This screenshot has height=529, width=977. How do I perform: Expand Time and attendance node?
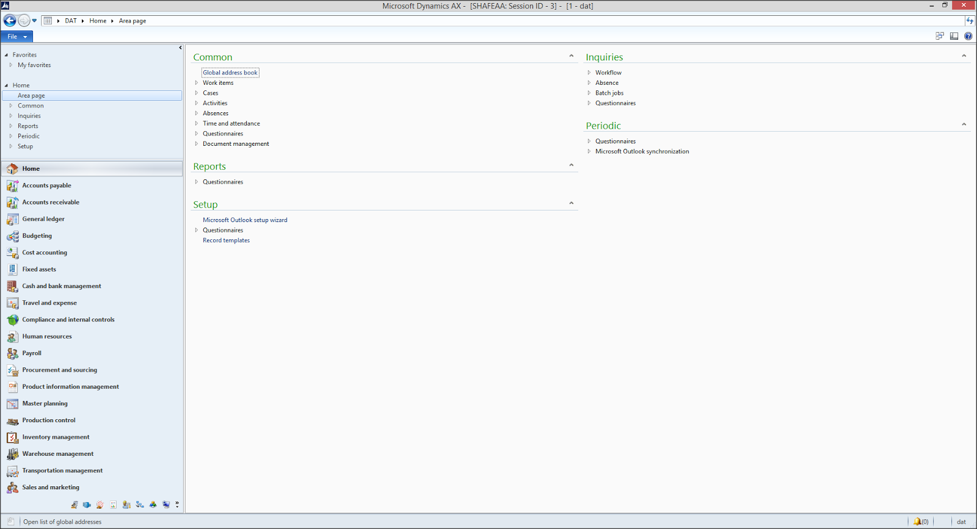[x=197, y=124]
